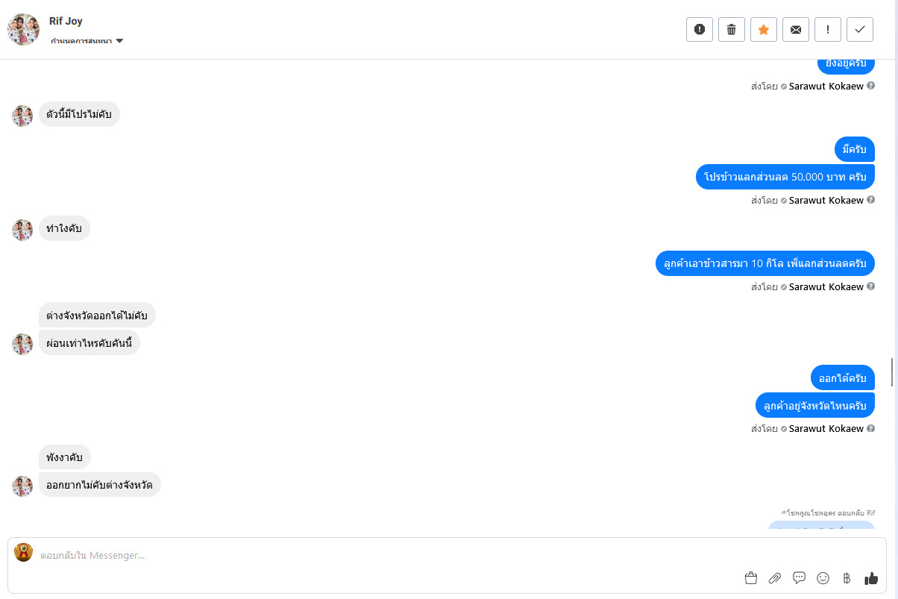Send a thumbs-up like
898x599 pixels.
[871, 578]
